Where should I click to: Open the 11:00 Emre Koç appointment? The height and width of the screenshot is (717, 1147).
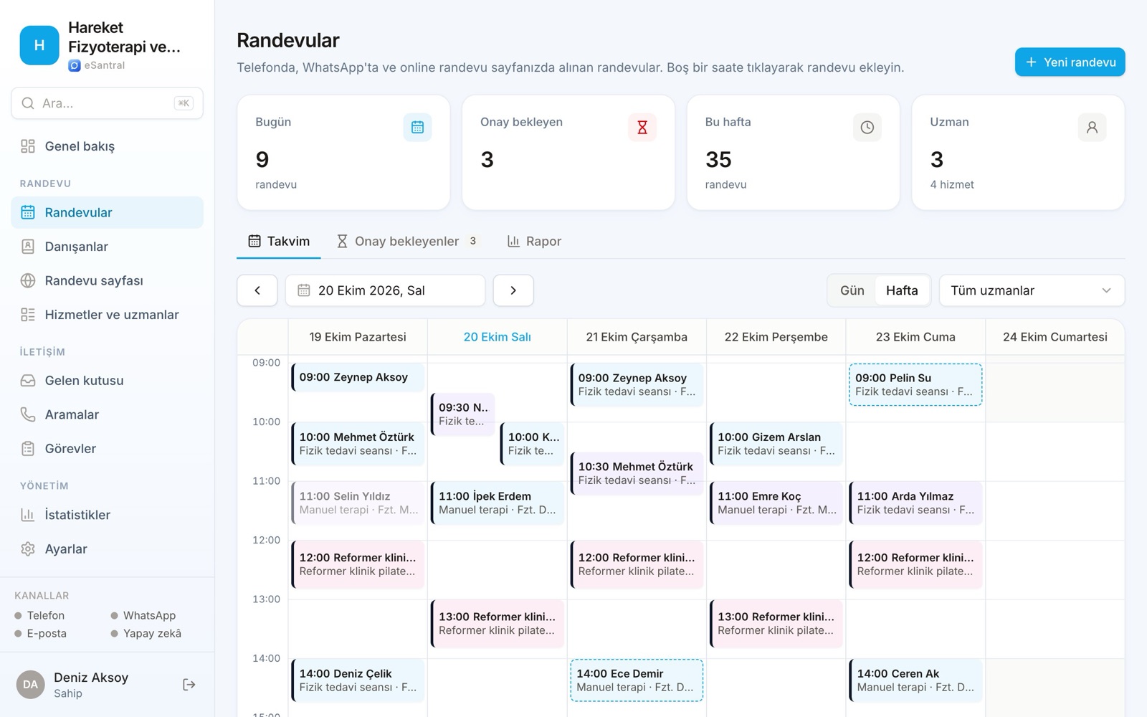(776, 503)
